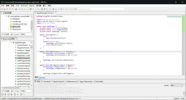186x100 pixels.
Task: Close the AppManager/Source tab
Action: [x=55, y=13]
